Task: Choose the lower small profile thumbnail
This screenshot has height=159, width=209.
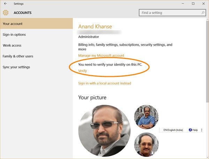Action: tap(146, 144)
